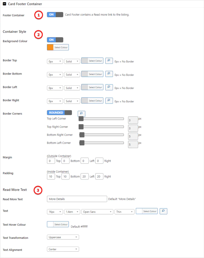The image size is (204, 258).
Task: Collapse the Card Footer Container section
Action: pyautogui.click(x=5, y=4)
